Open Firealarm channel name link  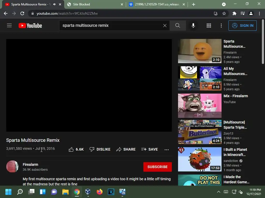click(31, 164)
